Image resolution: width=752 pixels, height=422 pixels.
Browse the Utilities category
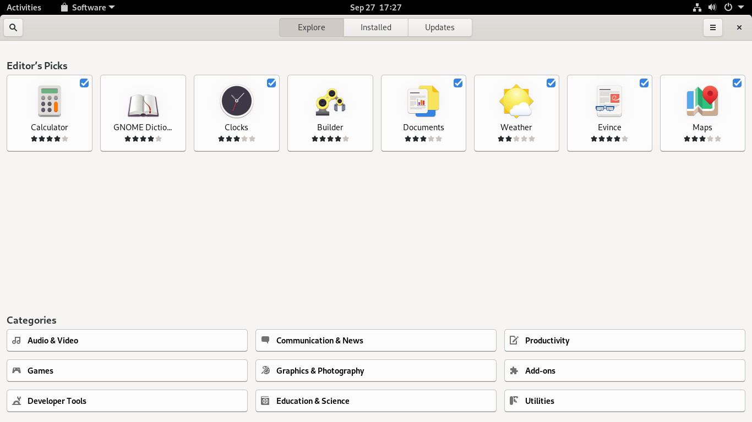click(x=625, y=401)
